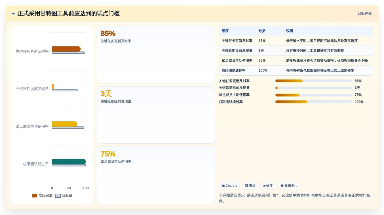Click the x-axis tick label 100

pos(86,188)
